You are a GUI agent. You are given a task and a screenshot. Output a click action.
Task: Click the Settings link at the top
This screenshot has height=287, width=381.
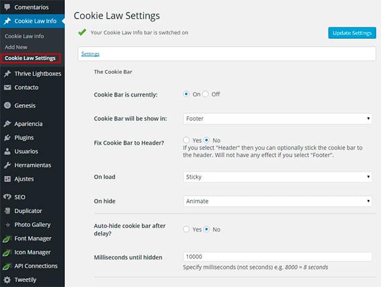click(90, 54)
